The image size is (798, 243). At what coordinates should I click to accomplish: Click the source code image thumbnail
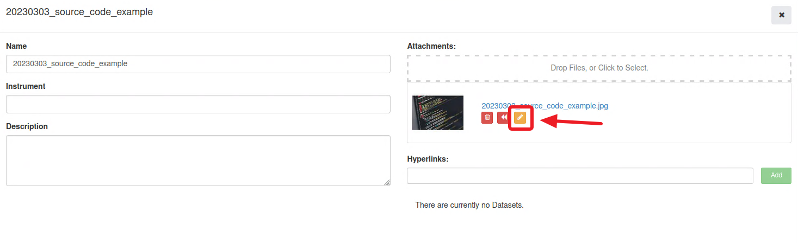[437, 113]
